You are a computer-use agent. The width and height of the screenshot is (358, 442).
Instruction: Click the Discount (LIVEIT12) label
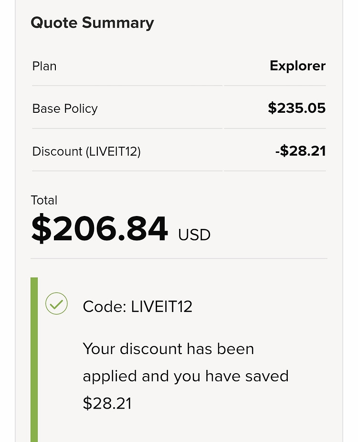point(86,151)
